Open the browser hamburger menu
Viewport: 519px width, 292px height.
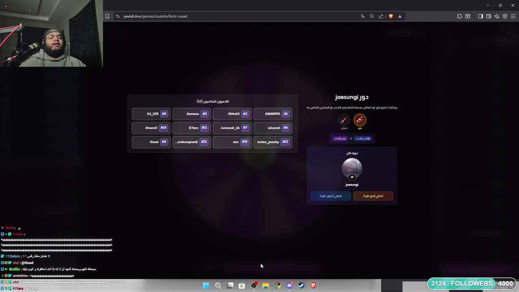pyautogui.click(x=513, y=16)
